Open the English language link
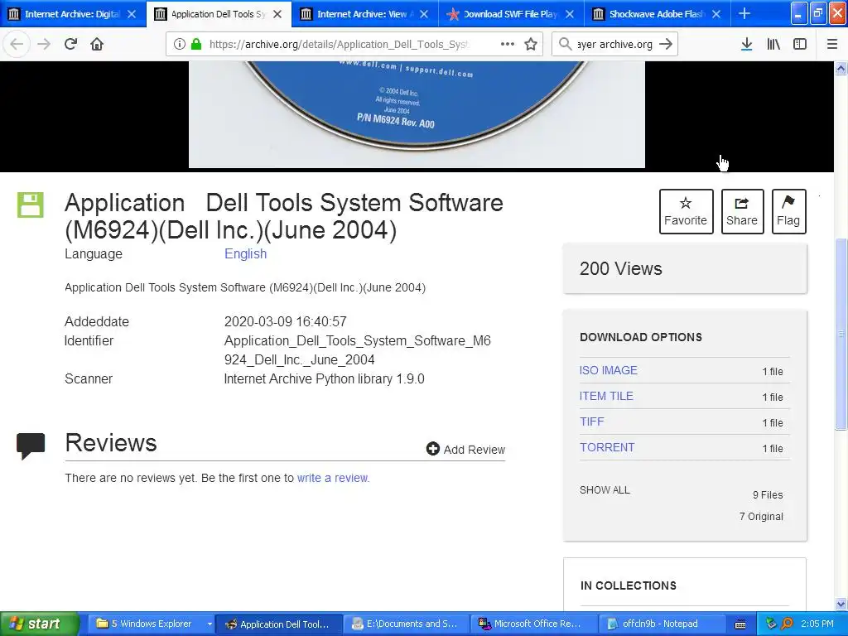848x636 pixels. (245, 253)
